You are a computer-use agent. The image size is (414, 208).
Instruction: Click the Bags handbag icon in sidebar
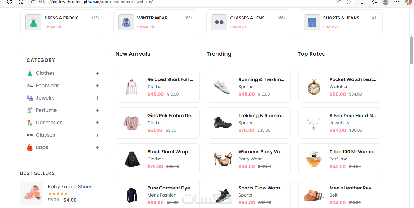click(30, 147)
